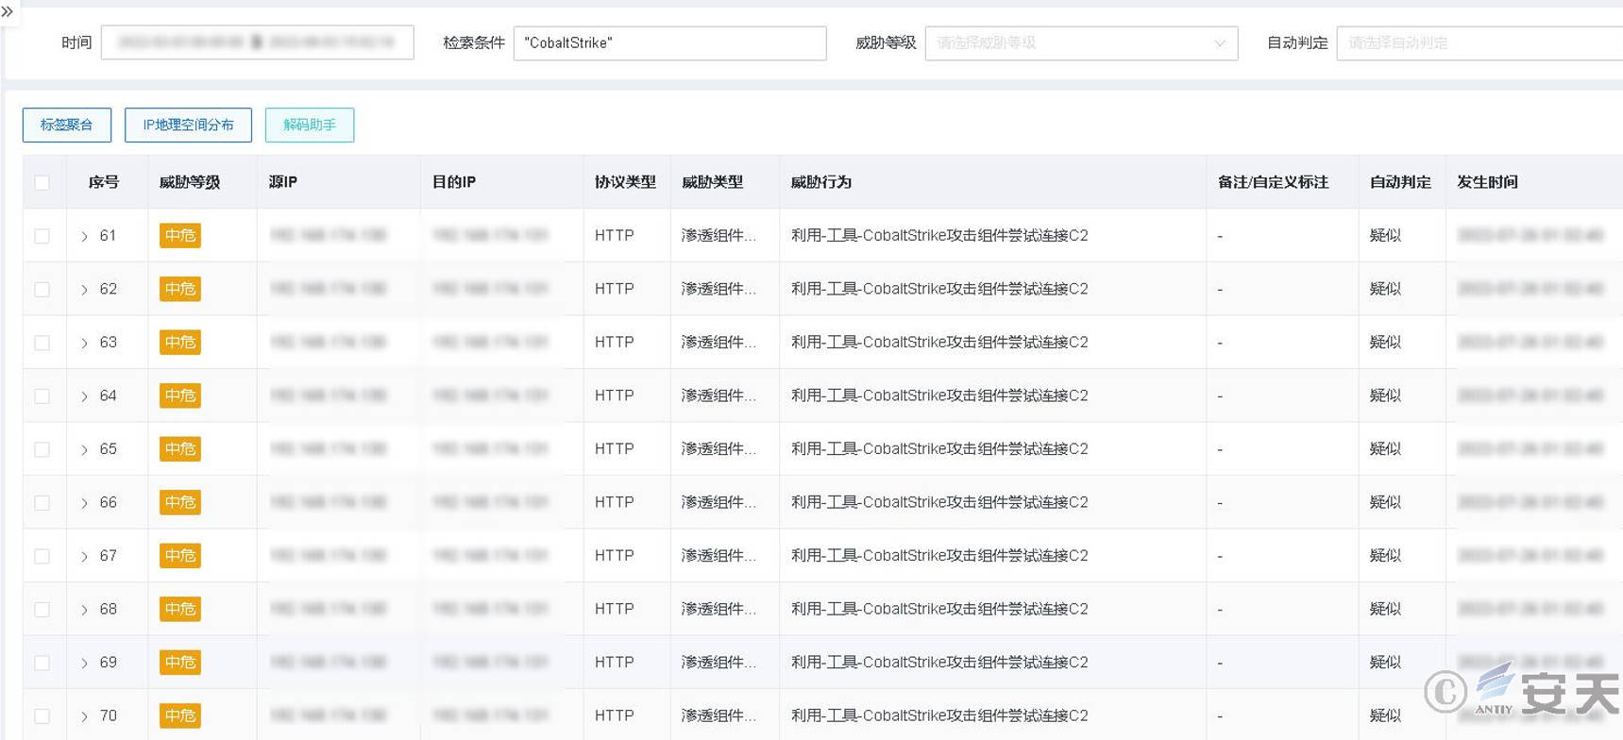Click the IP地理空间分布 button
Screen dimensions: 1623x740
point(188,125)
